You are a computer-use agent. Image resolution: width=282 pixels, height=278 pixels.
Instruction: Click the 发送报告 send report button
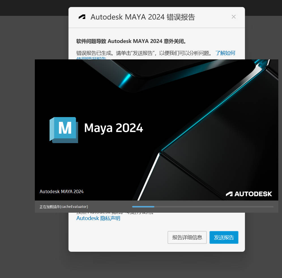(x=224, y=237)
